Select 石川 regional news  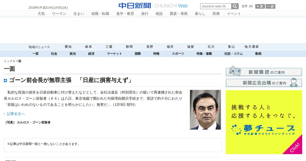click(211, 47)
